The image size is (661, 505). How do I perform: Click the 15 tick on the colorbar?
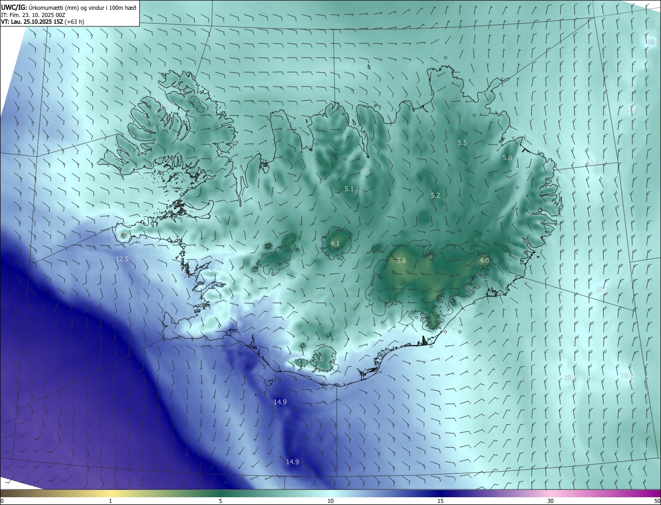coord(440,501)
